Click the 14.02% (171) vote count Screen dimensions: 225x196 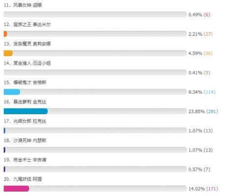pos(203,189)
